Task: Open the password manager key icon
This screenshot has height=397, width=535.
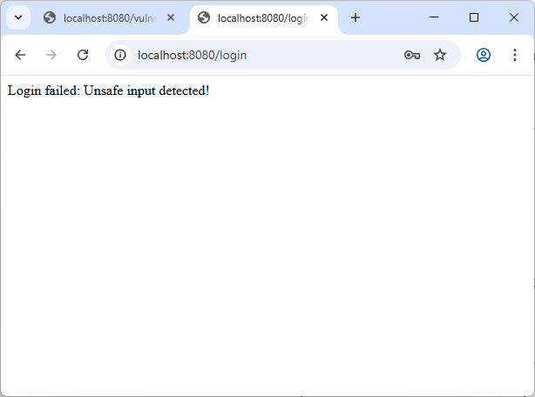Action: tap(412, 55)
